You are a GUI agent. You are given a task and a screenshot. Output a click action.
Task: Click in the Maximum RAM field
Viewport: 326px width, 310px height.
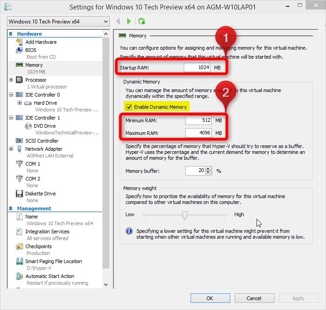[198, 133]
